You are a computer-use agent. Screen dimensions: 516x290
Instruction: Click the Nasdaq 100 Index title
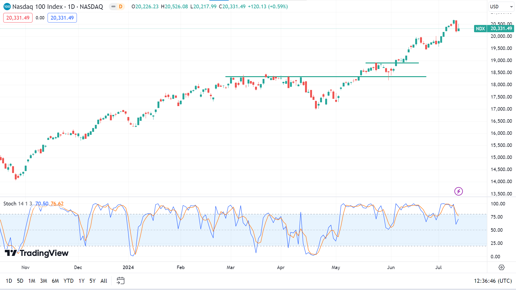point(38,6)
